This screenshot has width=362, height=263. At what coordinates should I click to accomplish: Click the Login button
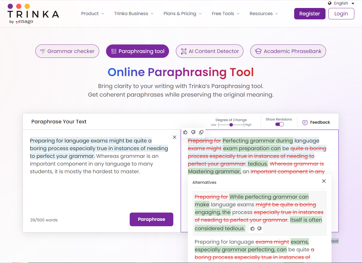tap(341, 14)
